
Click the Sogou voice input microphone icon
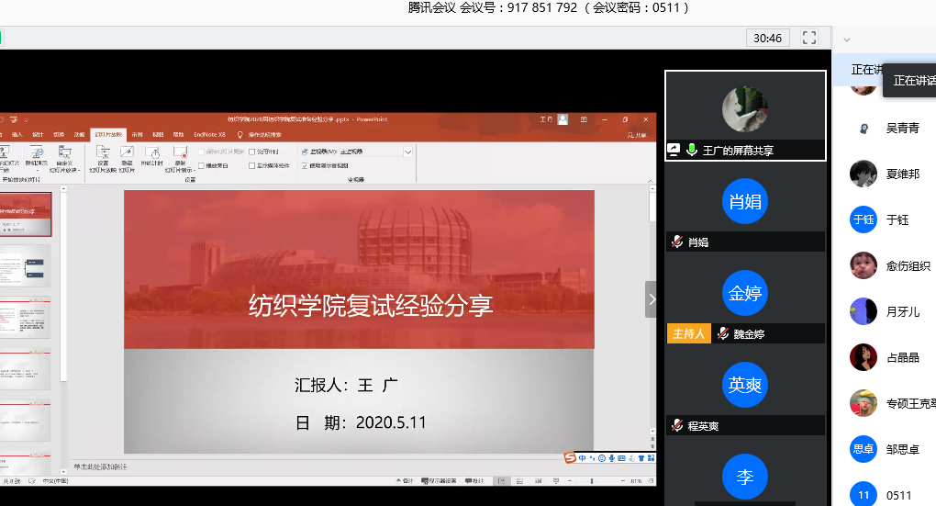coord(611,458)
